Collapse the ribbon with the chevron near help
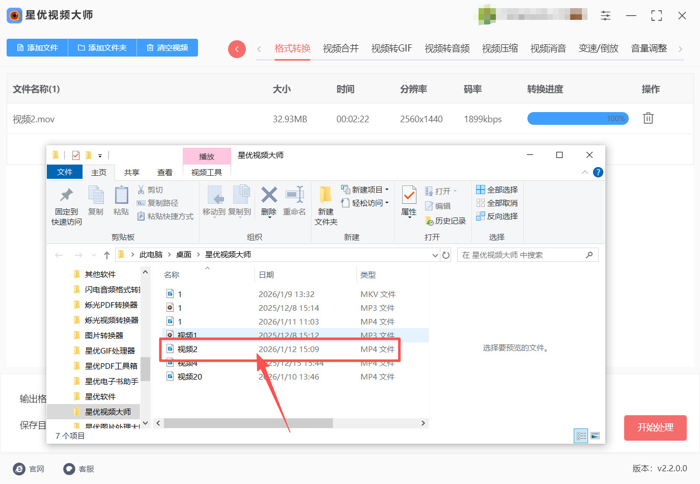The image size is (700, 484). [584, 172]
